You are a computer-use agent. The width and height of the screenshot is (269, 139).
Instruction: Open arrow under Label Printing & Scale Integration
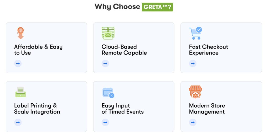(18, 122)
